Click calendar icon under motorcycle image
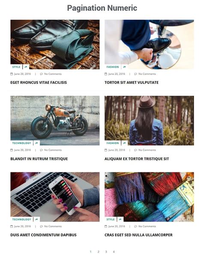This screenshot has width=203, height=260. (12, 150)
